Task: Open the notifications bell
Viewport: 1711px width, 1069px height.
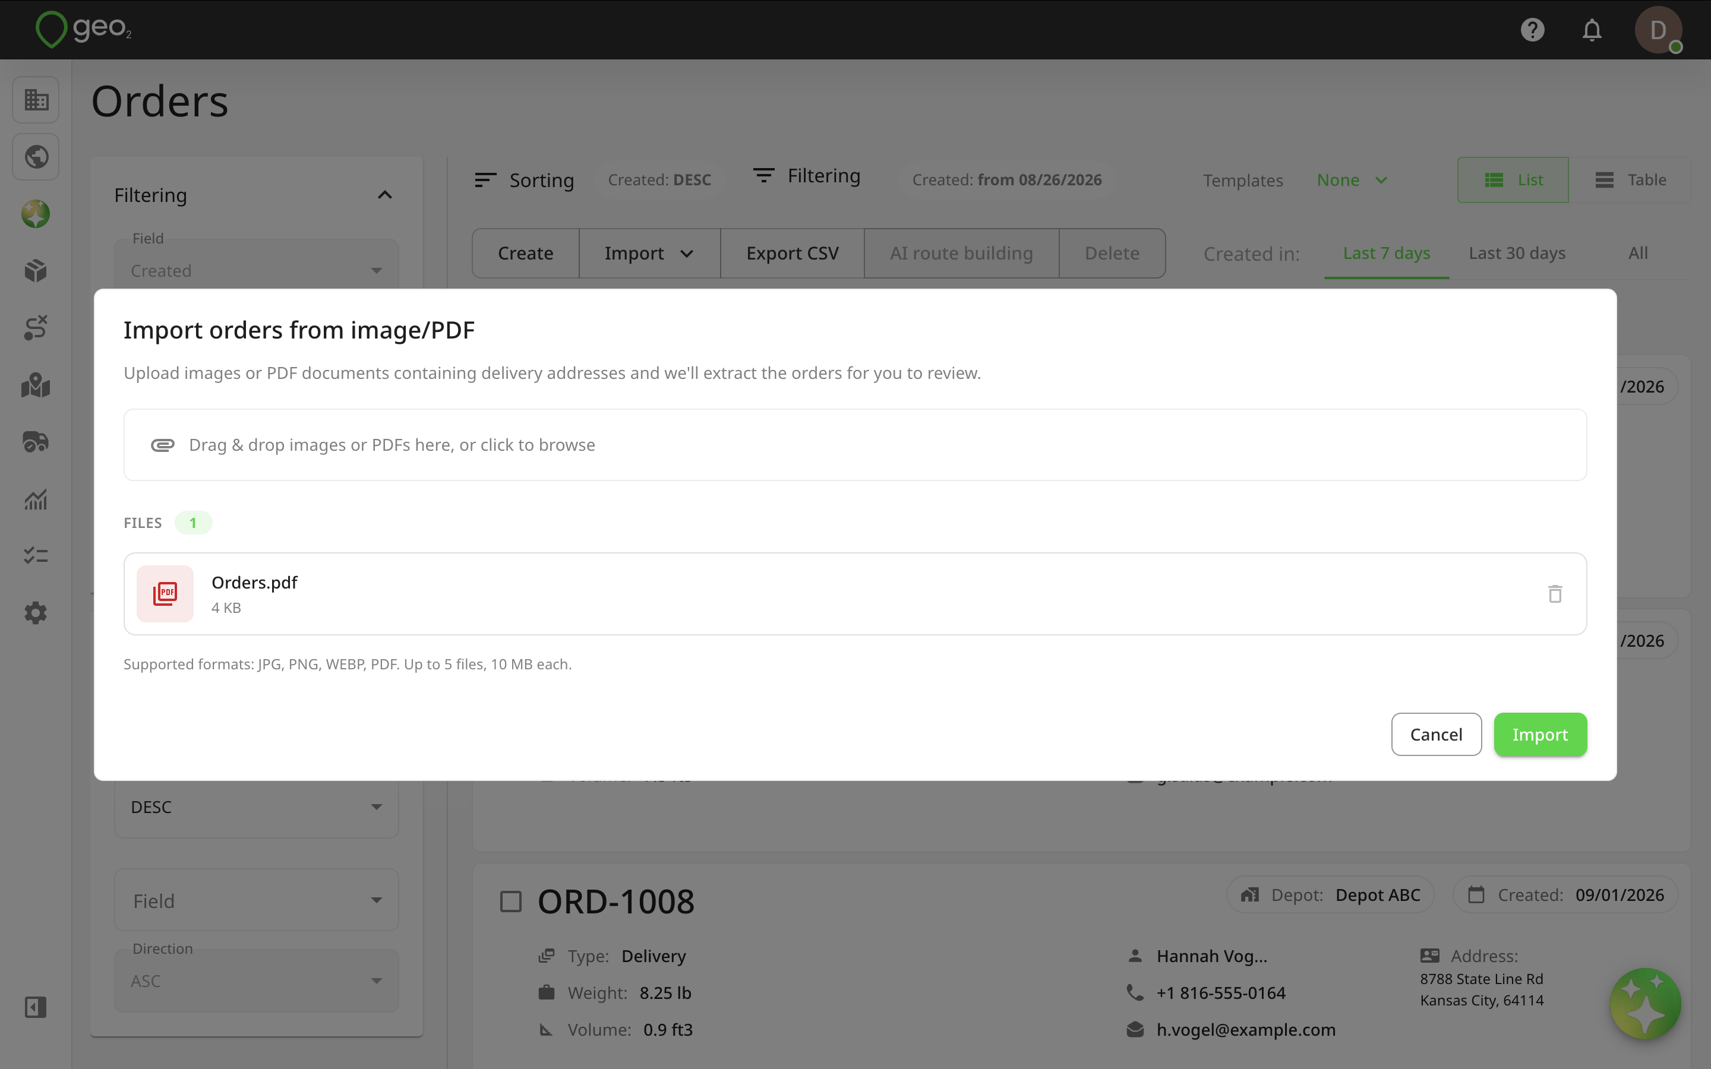Action: click(x=1592, y=30)
